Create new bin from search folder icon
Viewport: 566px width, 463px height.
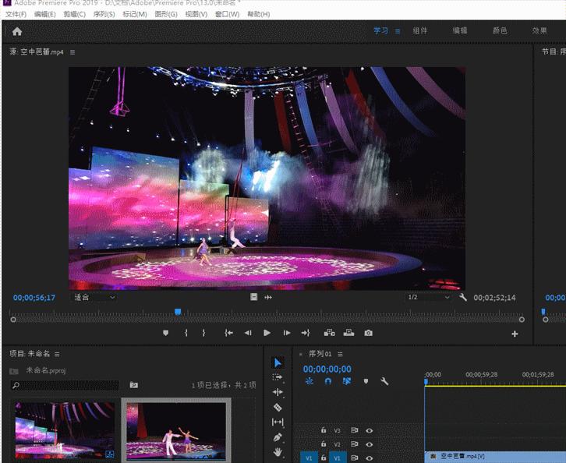pyautogui.click(x=134, y=385)
